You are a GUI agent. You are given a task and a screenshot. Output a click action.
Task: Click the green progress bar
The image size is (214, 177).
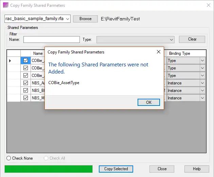[x=49, y=169]
